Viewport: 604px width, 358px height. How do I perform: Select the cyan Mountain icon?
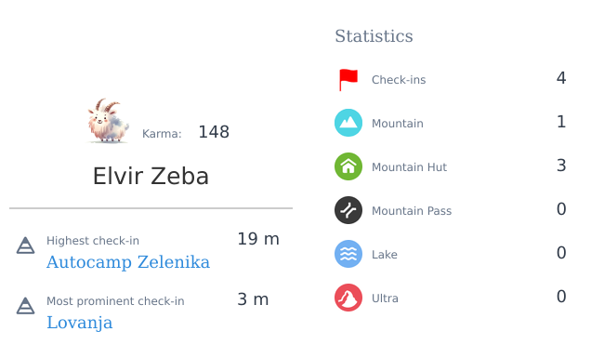click(348, 123)
